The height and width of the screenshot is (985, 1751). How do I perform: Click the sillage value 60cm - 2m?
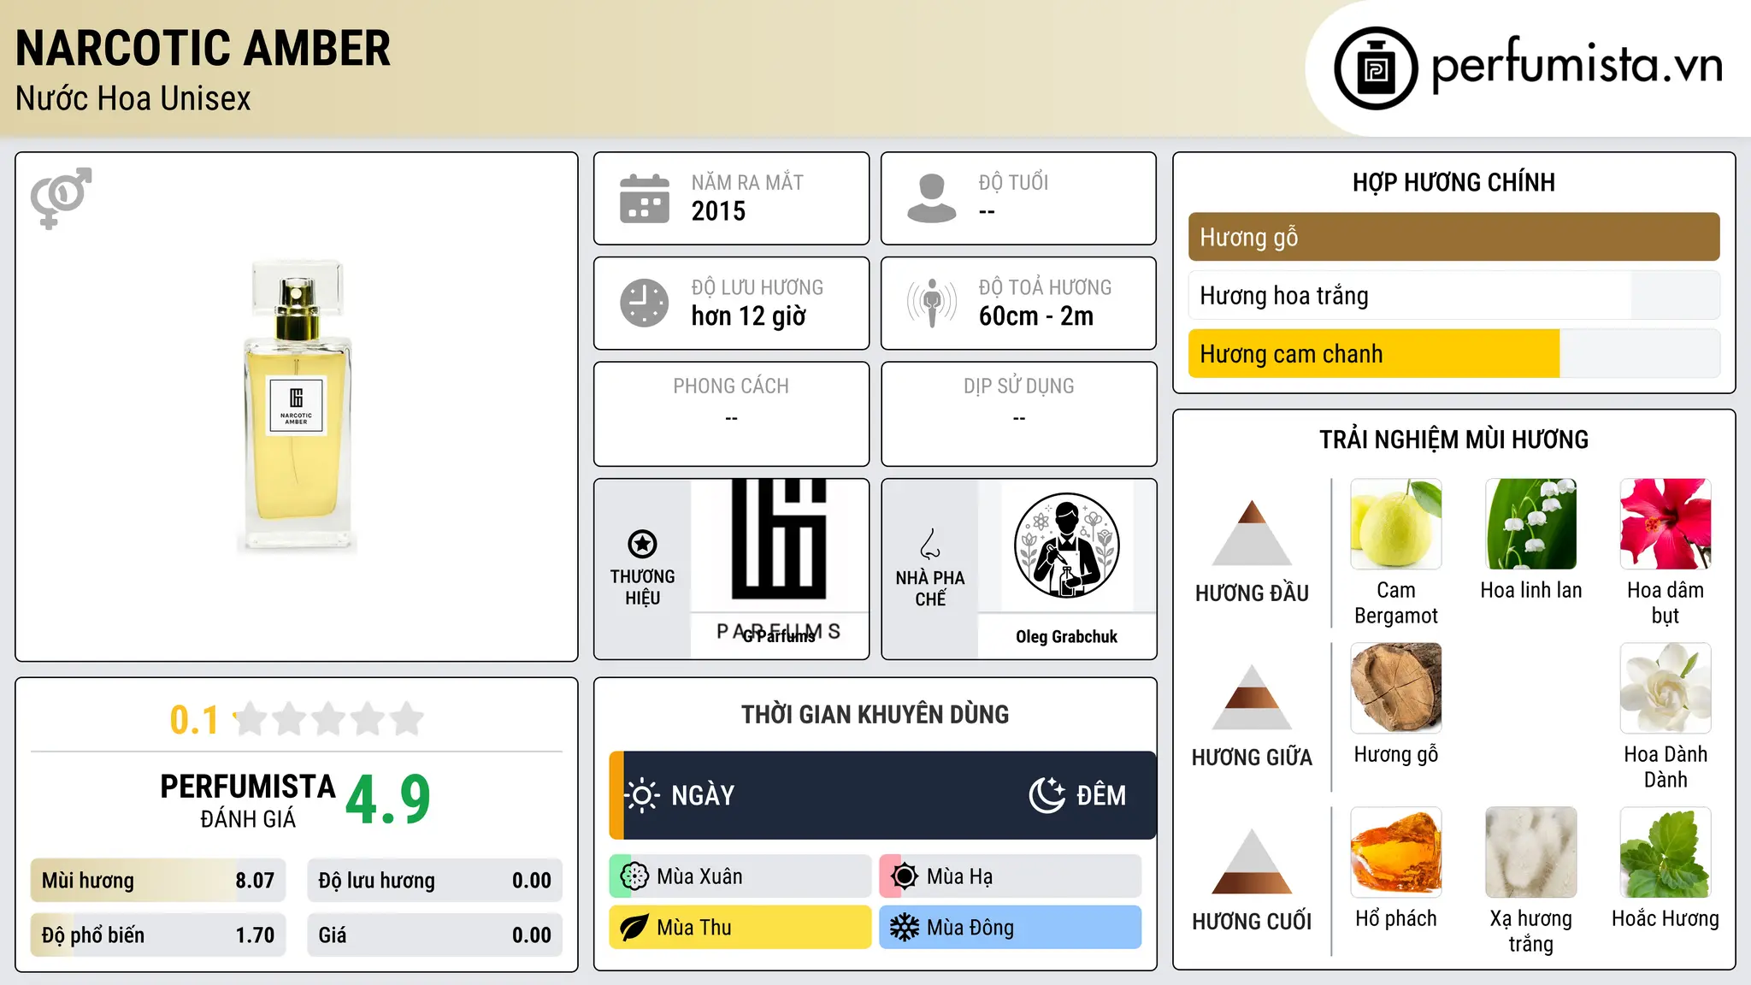tap(1036, 316)
